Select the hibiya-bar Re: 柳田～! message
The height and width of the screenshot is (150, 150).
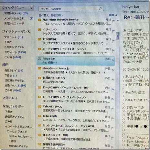point(76,61)
